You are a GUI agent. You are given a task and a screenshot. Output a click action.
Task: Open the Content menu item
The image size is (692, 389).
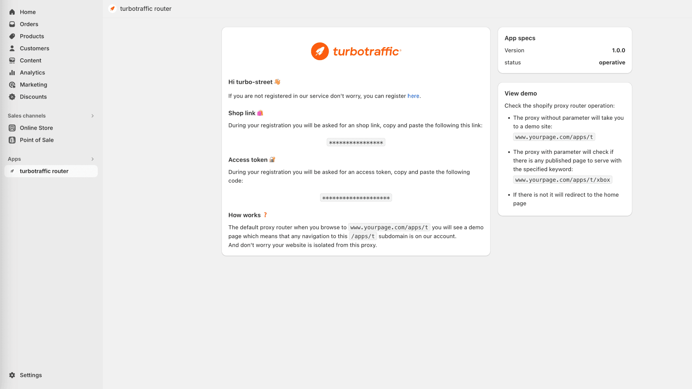click(30, 61)
